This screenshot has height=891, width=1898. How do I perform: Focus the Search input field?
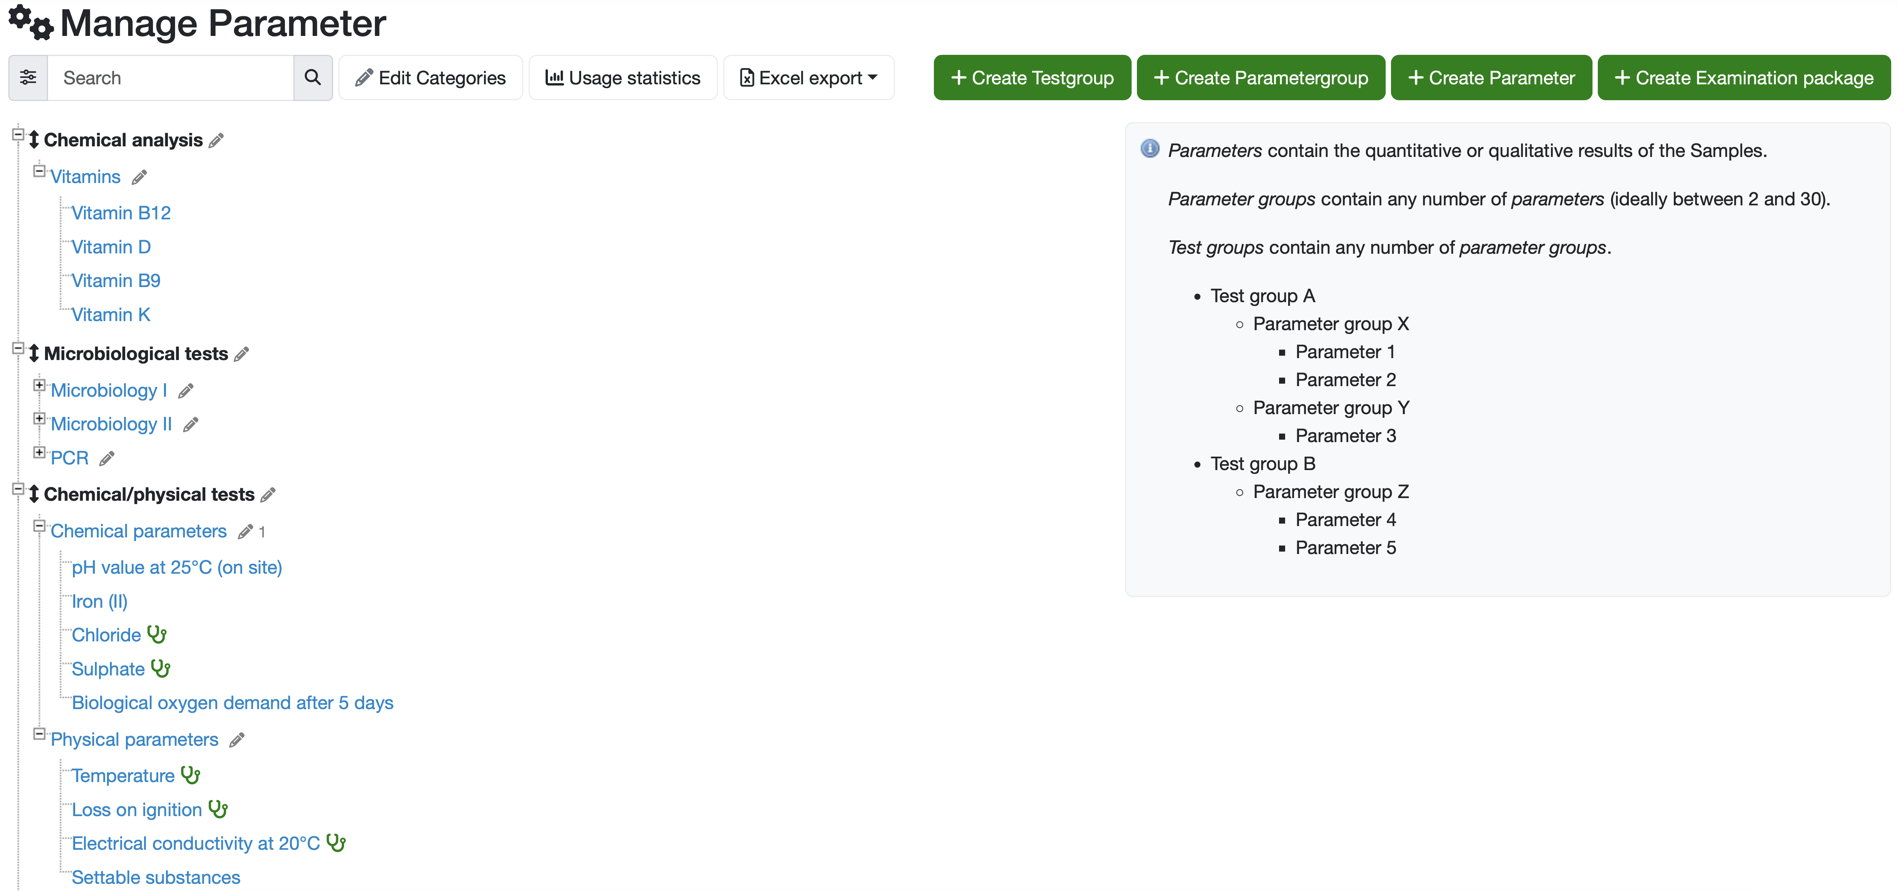[x=170, y=78]
